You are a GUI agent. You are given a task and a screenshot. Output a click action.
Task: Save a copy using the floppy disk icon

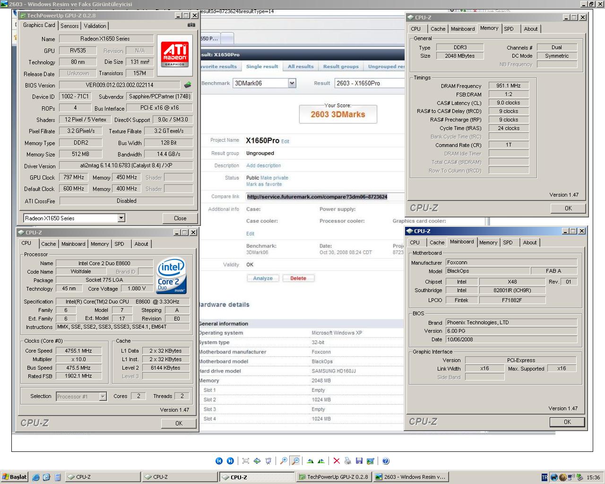point(359,461)
